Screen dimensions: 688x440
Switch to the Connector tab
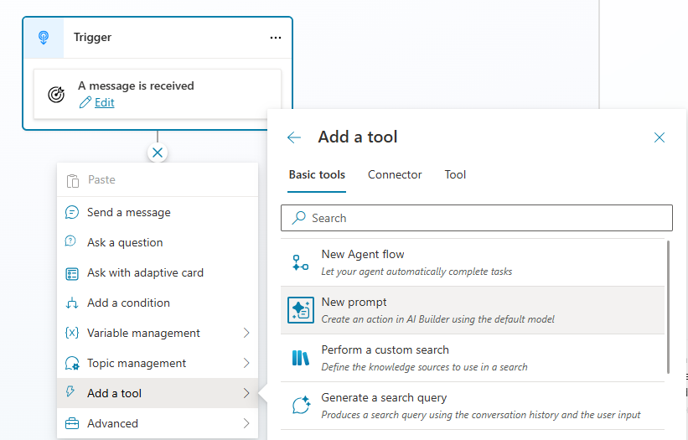pos(395,175)
